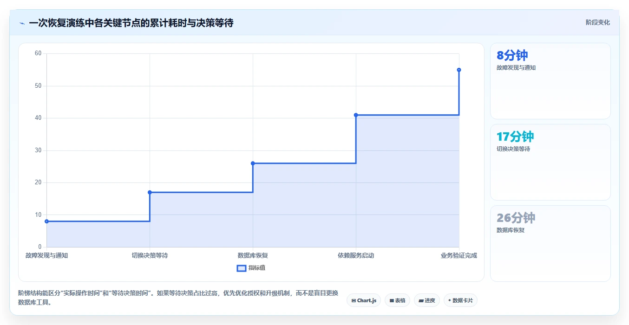Viewport: 629px width, 325px height.
Task: Click the x-axis label 切换决策等待
Action: [x=150, y=255]
